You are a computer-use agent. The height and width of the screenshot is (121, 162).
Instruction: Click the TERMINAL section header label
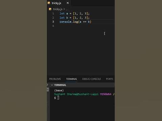pos(60,85)
